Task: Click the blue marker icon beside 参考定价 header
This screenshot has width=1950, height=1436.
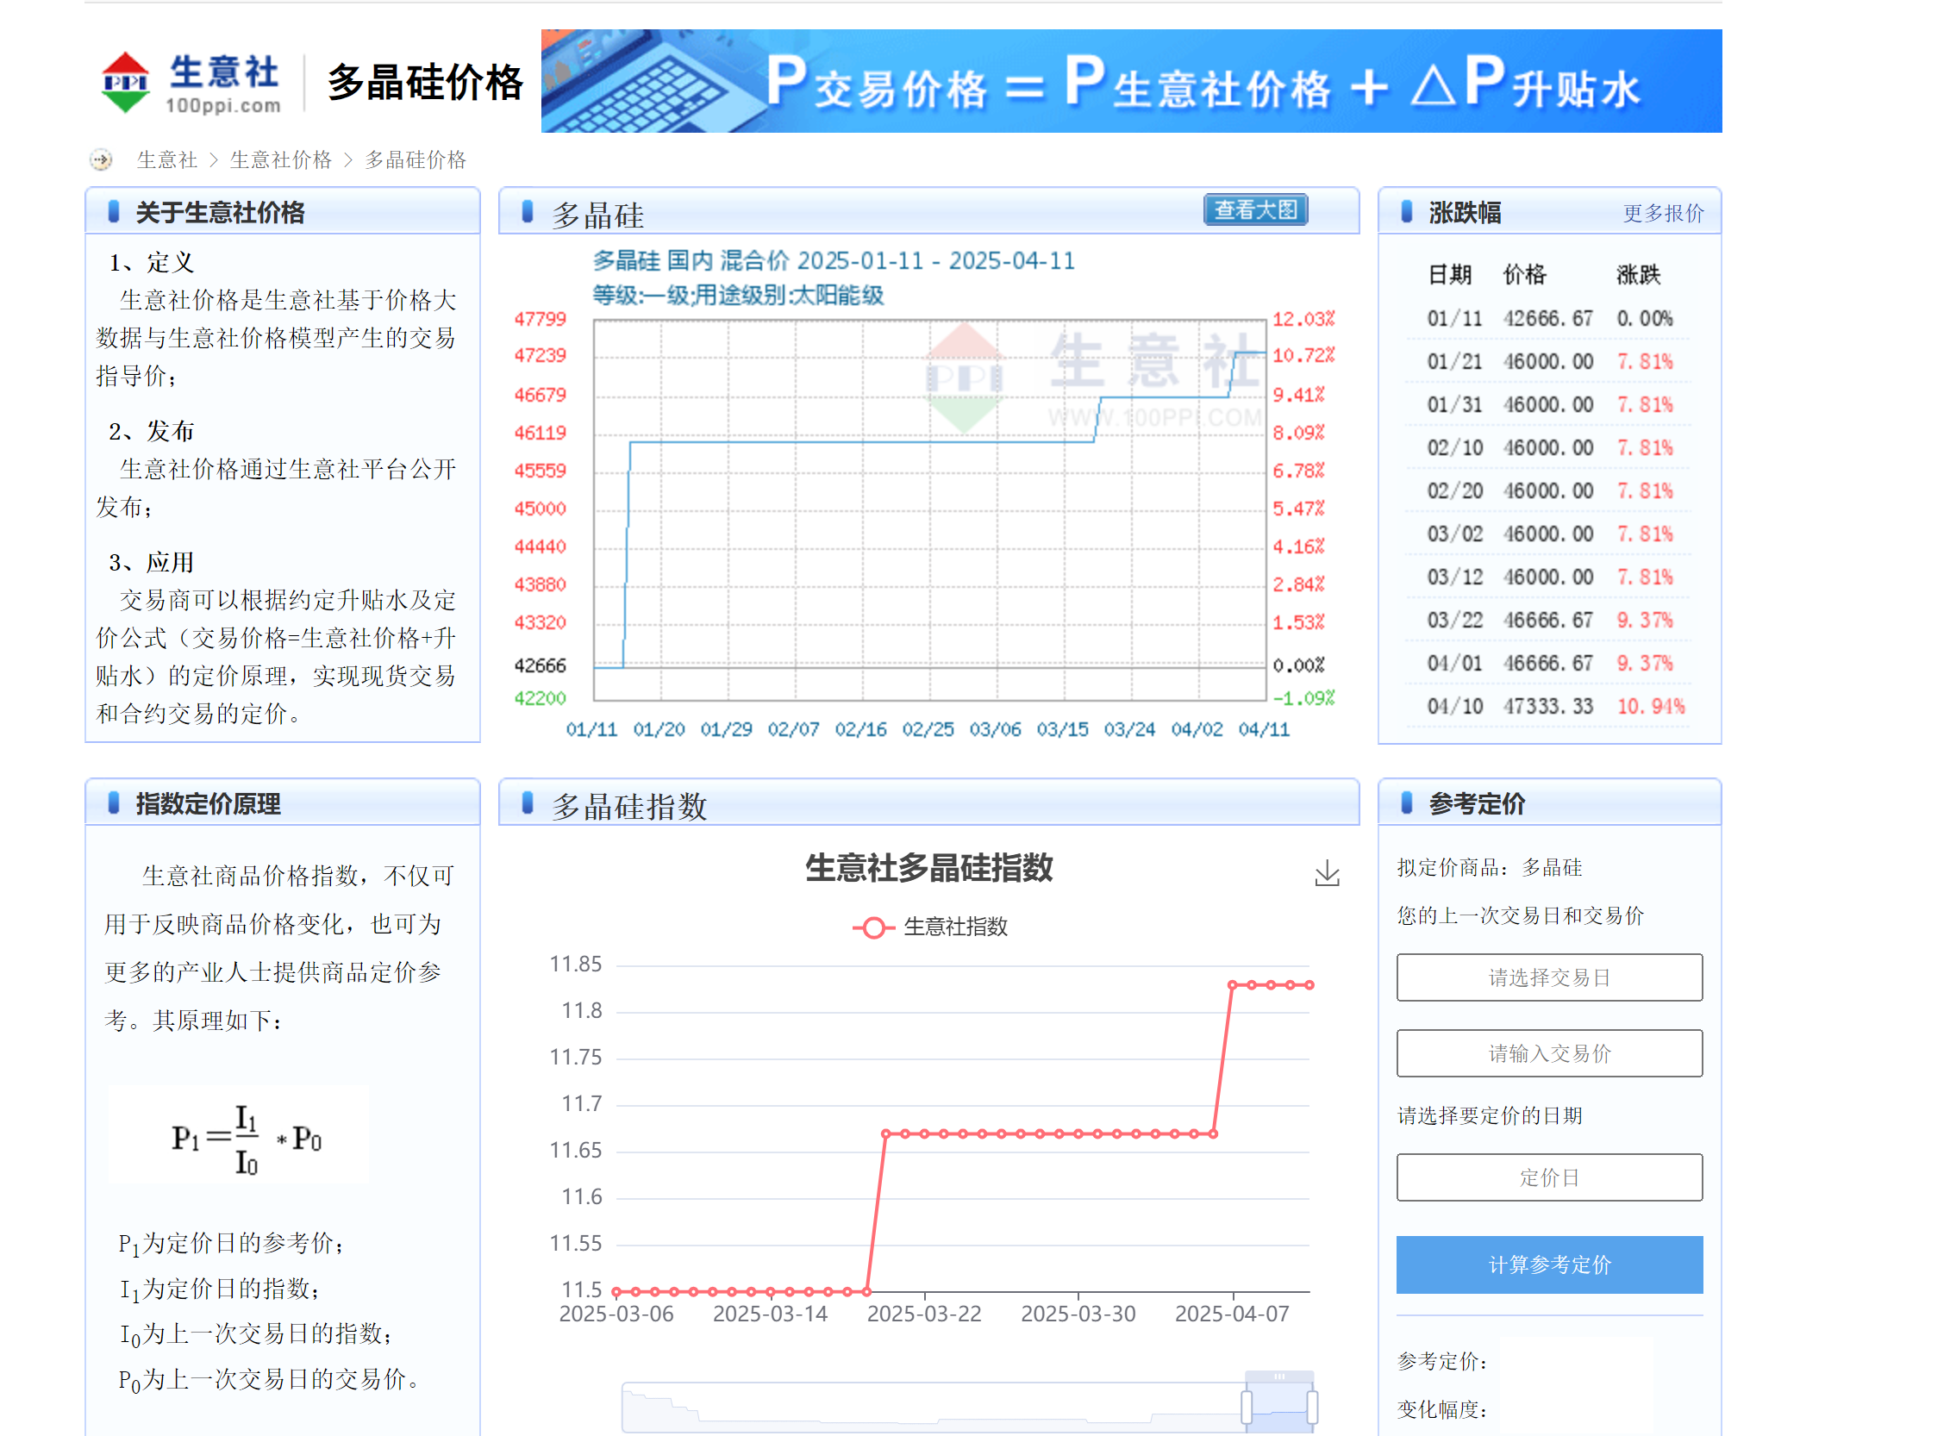Action: pyautogui.click(x=1406, y=802)
